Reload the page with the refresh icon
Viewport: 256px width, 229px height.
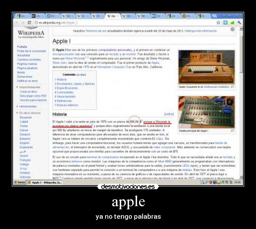29,22
